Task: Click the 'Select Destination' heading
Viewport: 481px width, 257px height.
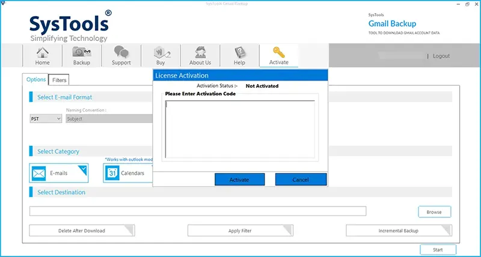Action: click(61, 192)
